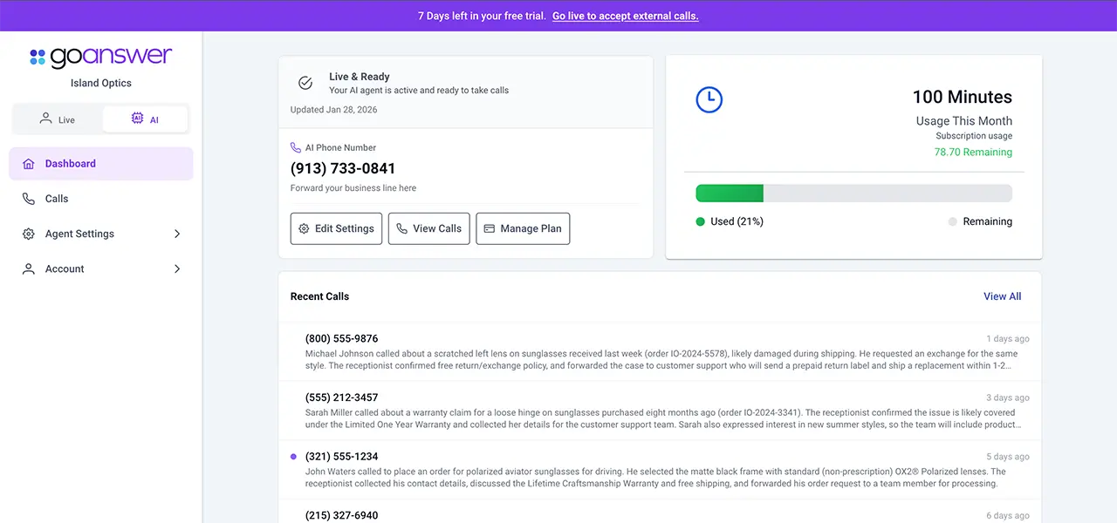Click the gear icon inside Edit Settings

point(304,228)
